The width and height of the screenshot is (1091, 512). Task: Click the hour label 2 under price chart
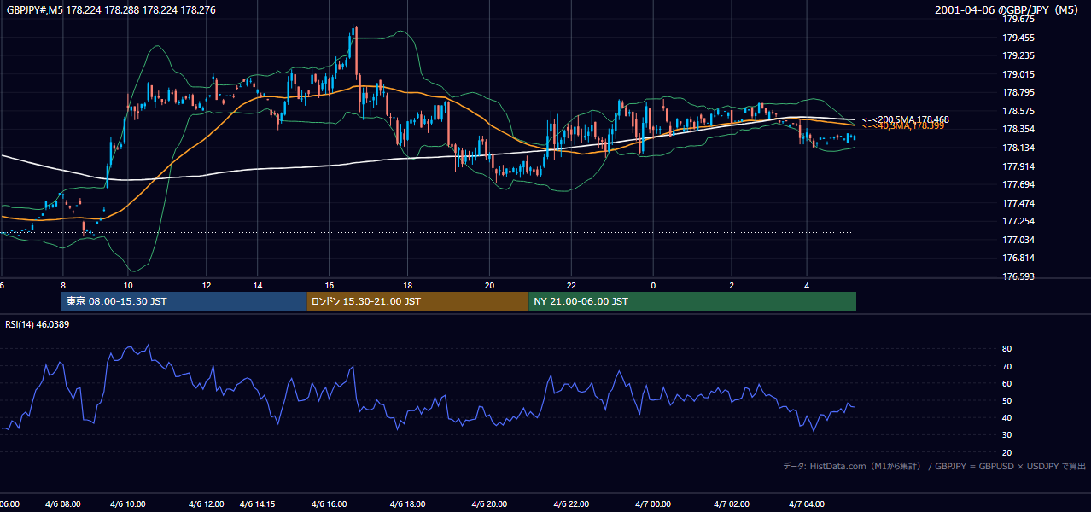[732, 285]
